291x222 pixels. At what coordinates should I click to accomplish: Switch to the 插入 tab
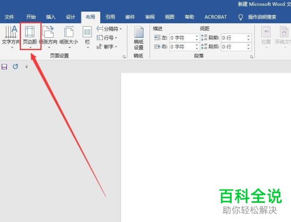51,17
